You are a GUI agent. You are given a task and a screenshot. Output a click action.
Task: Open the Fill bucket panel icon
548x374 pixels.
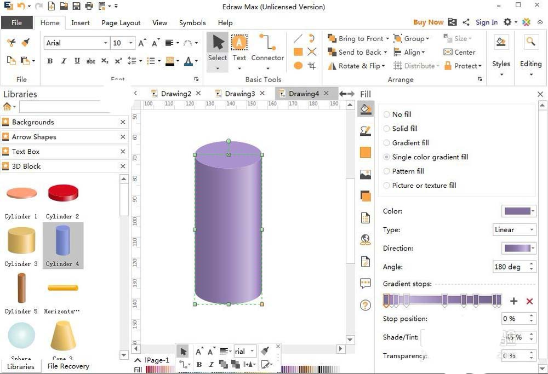pos(366,109)
